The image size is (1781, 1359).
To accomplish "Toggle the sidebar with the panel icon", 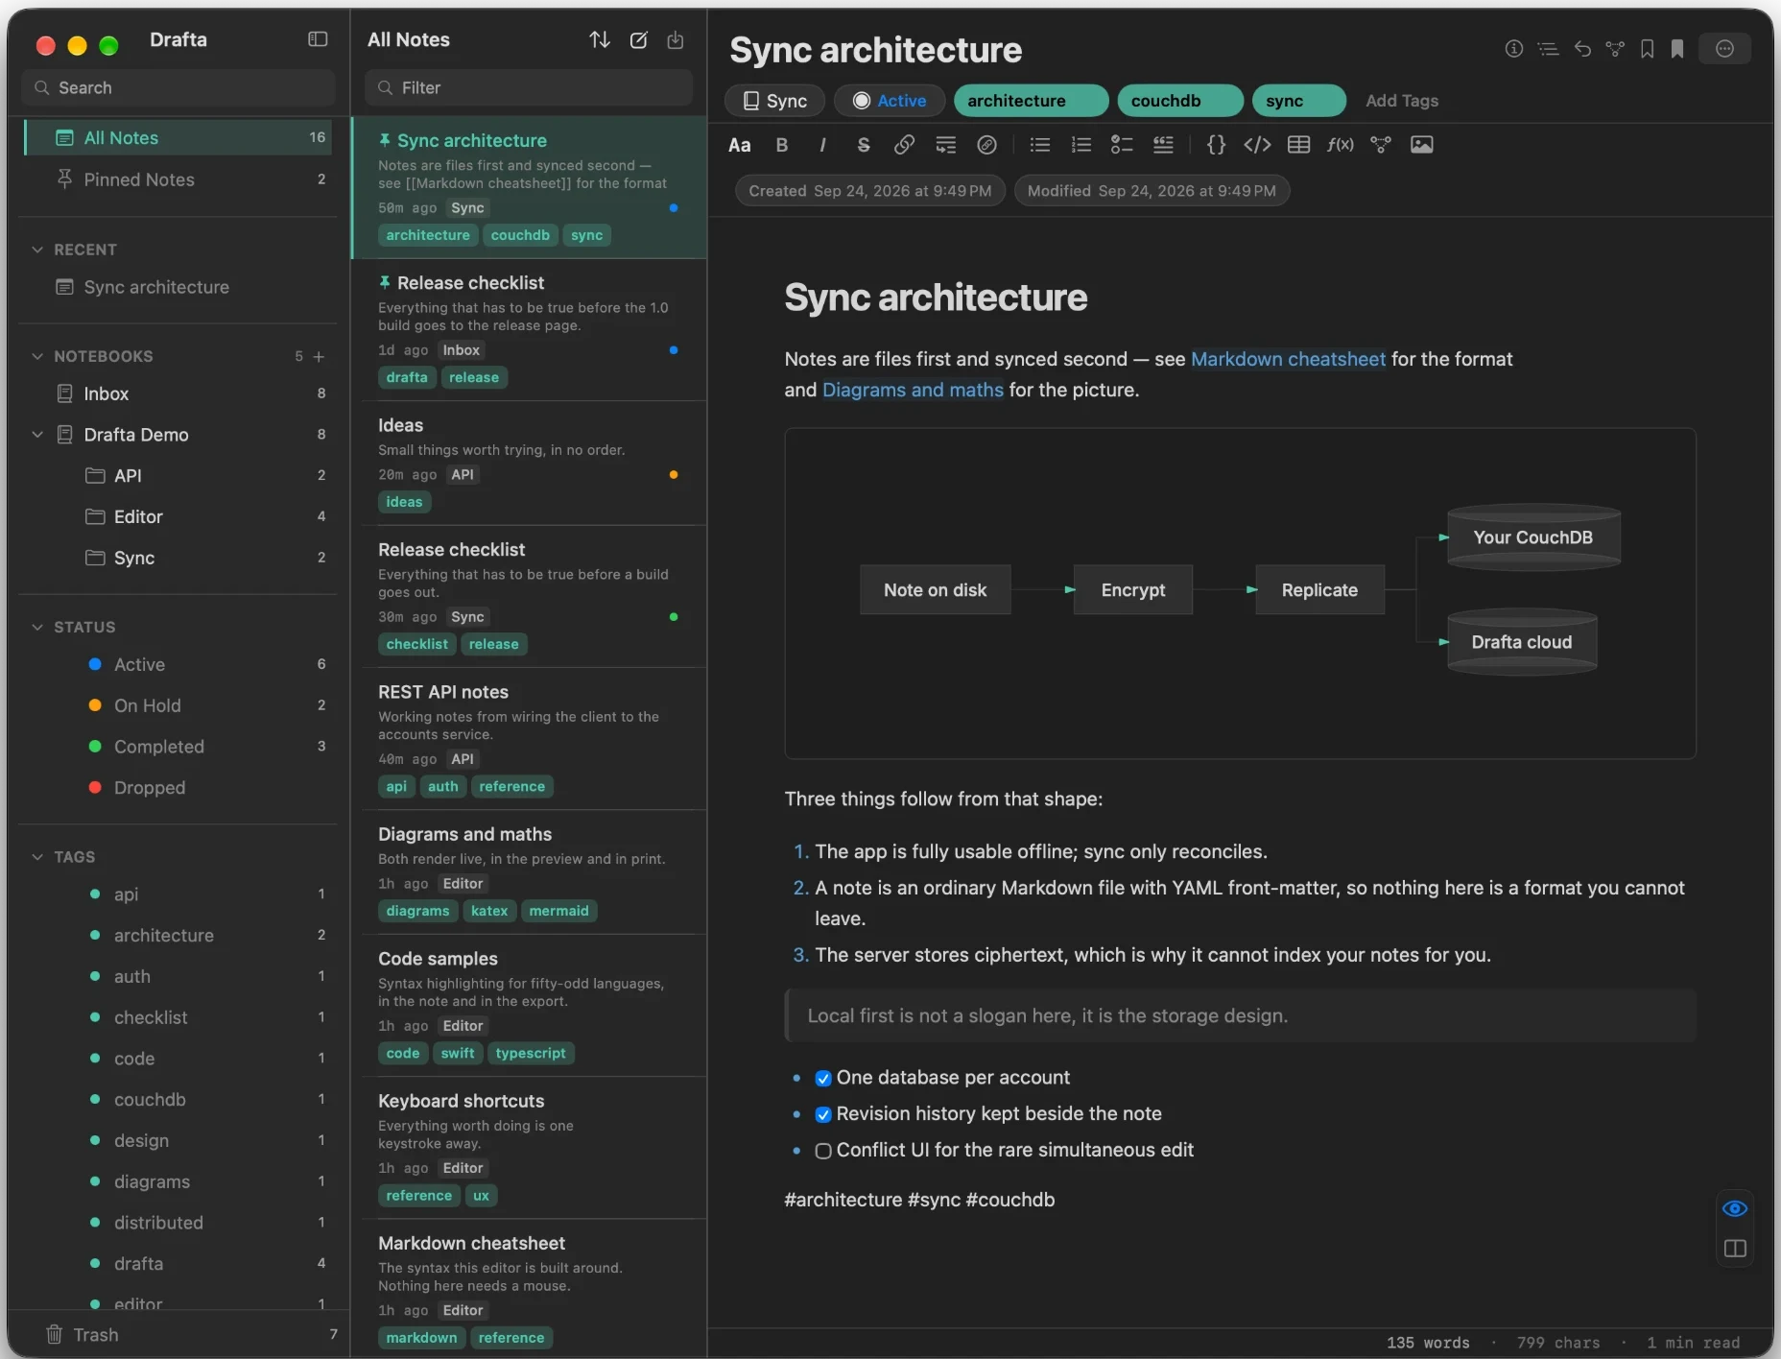I will click(318, 39).
